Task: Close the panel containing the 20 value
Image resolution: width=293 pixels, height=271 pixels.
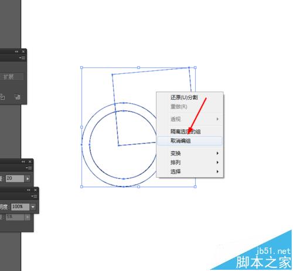Action: pos(30,162)
